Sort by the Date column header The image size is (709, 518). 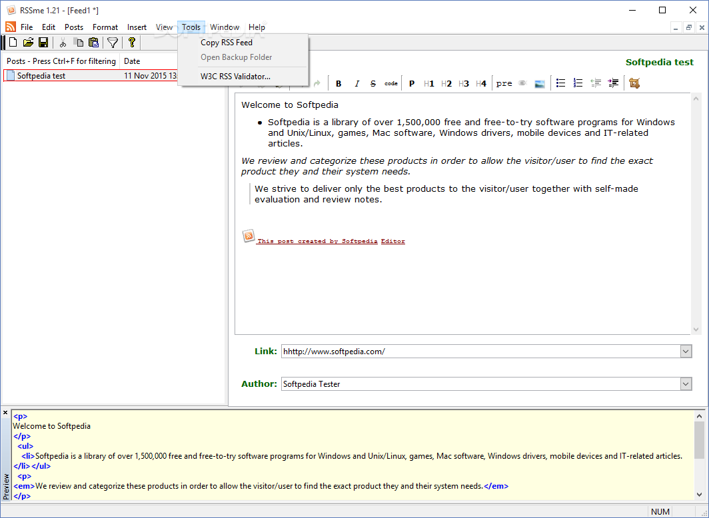(x=149, y=61)
